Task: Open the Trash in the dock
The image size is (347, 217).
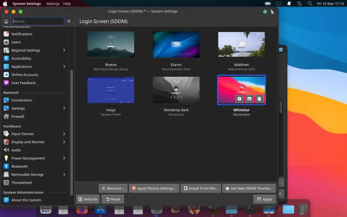Action: tap(302, 209)
